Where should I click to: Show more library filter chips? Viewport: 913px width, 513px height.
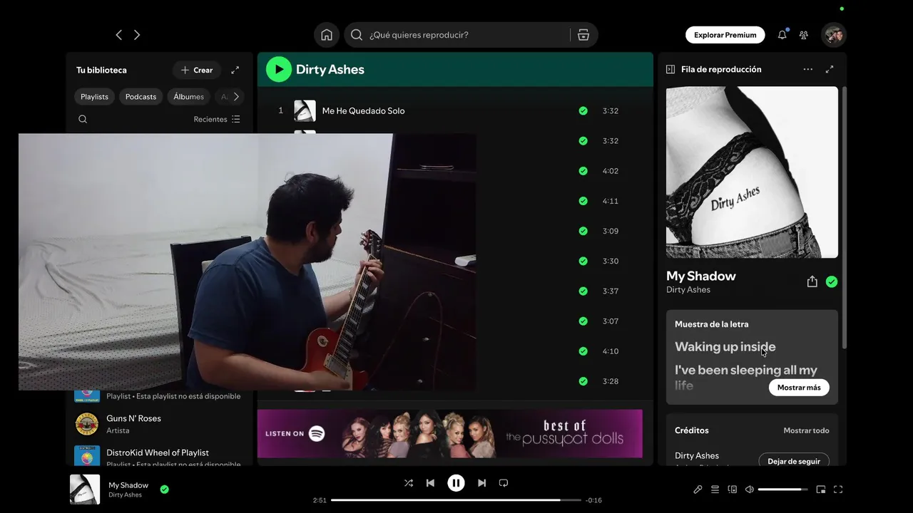tap(236, 96)
